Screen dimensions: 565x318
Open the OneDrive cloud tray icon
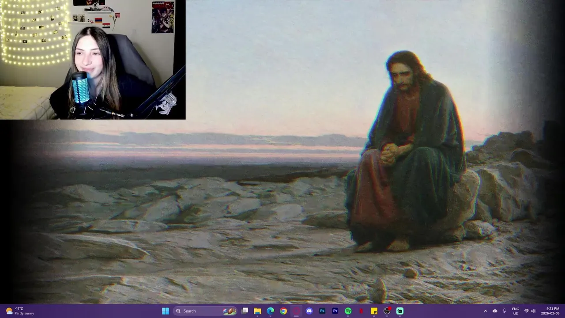click(x=495, y=311)
